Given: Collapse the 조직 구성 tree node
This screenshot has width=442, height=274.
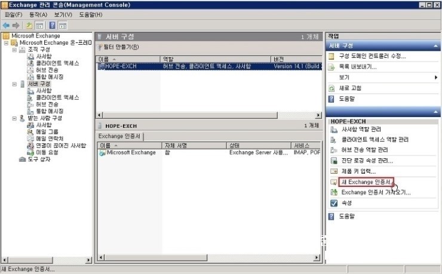Looking at the screenshot, I should coord(14,50).
